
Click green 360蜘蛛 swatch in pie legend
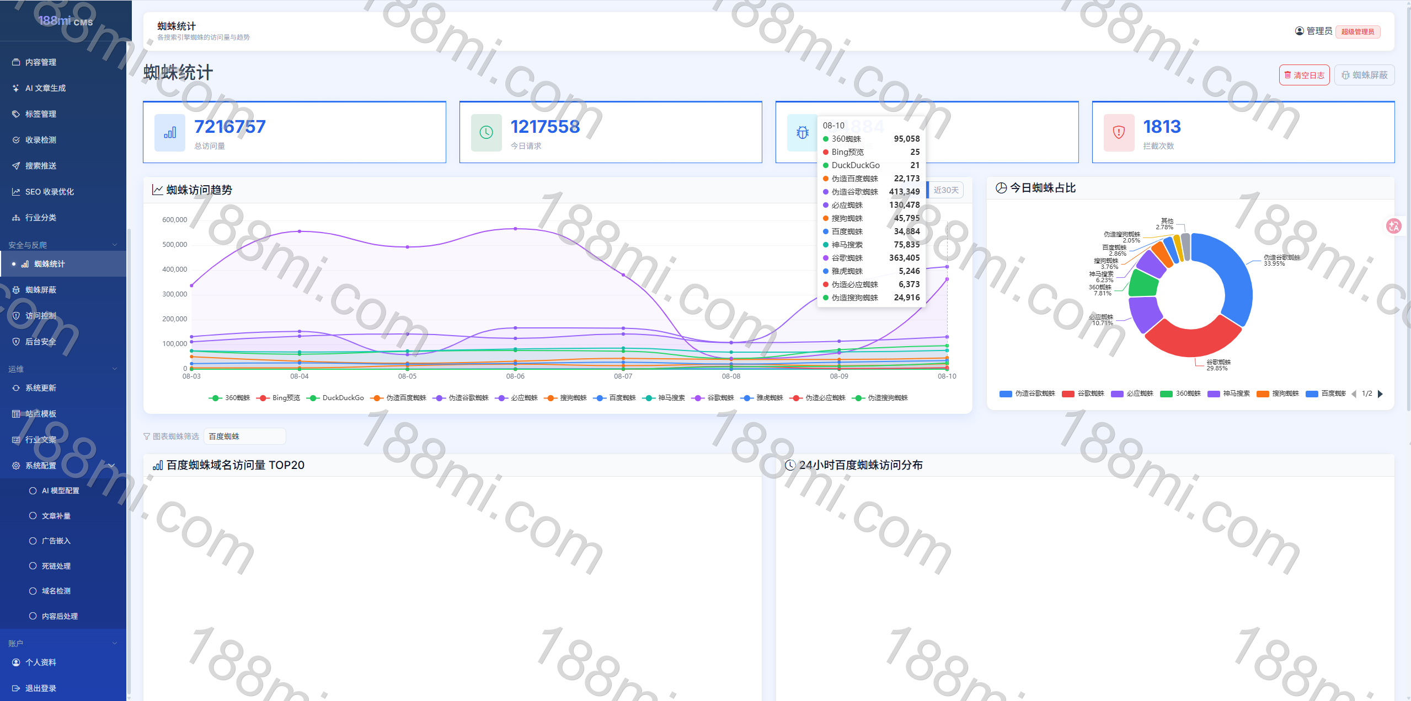pyautogui.click(x=1166, y=393)
